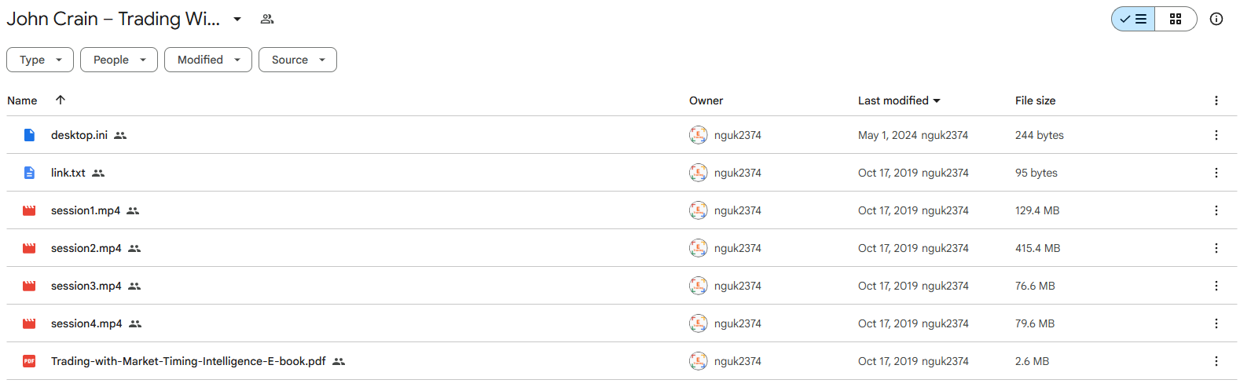The height and width of the screenshot is (387, 1251).
Task: Switch to grid layout view
Action: tap(1176, 19)
